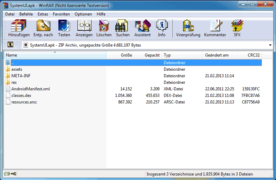Sort by the Gepackt column header

148,55
